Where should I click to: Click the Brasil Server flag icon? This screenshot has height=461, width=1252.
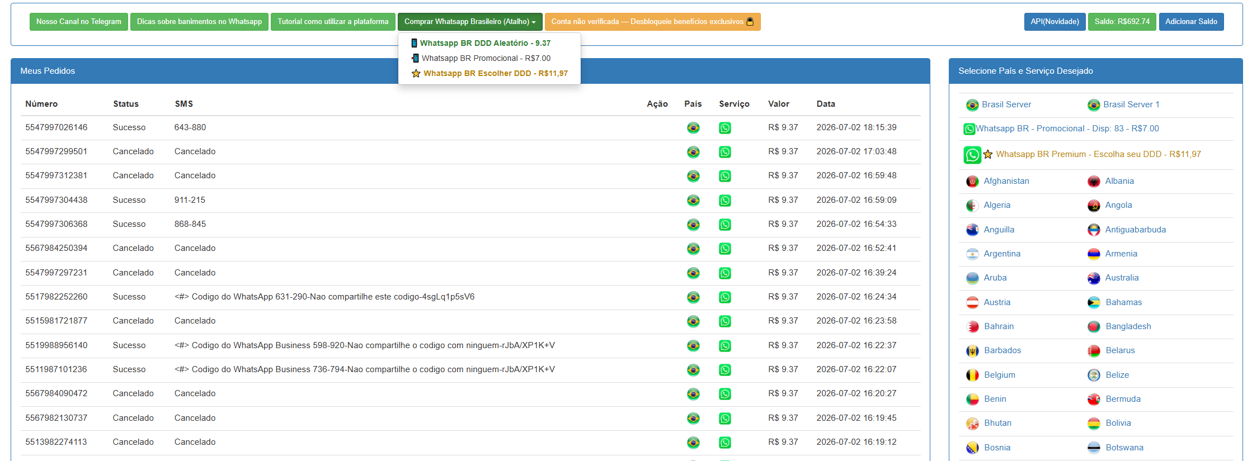tap(972, 105)
